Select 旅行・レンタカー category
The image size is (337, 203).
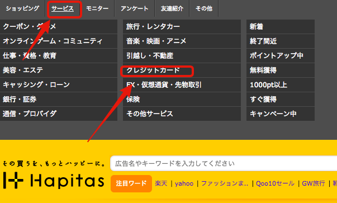182,27
